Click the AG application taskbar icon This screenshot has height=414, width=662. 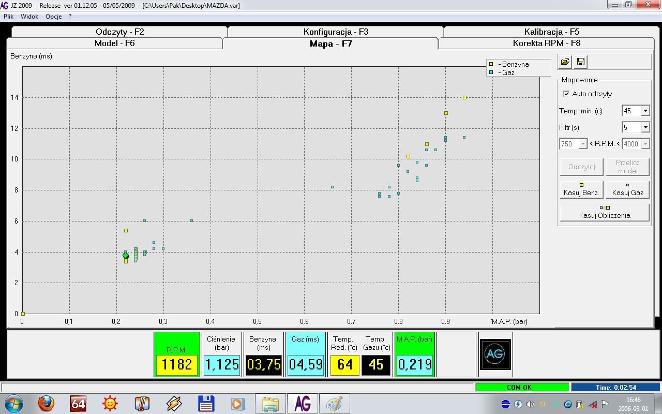tap(302, 404)
